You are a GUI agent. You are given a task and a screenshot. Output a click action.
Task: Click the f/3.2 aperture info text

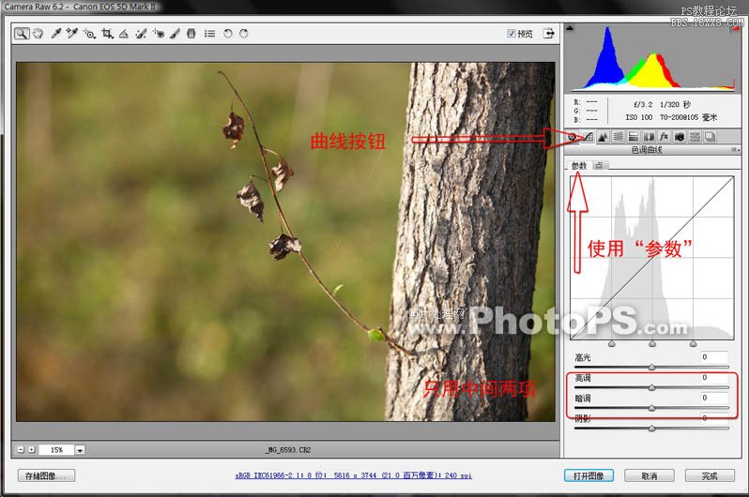pos(643,104)
